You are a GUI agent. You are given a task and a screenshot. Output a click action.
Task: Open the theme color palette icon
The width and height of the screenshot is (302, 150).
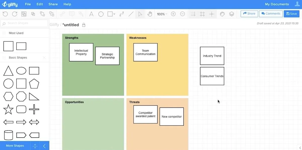222,14
